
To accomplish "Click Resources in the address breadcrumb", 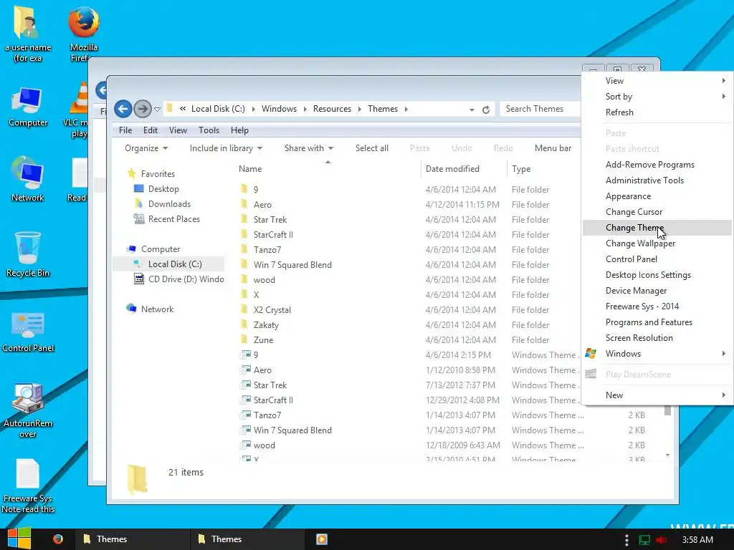I will (x=332, y=109).
